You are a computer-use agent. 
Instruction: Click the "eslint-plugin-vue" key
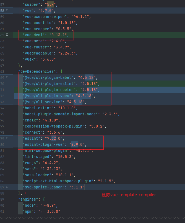coord(43,144)
